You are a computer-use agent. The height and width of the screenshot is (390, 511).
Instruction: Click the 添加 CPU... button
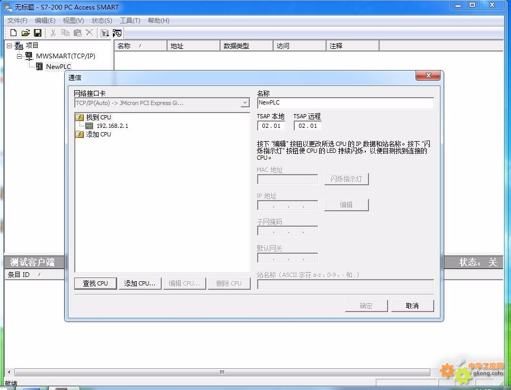pos(140,283)
